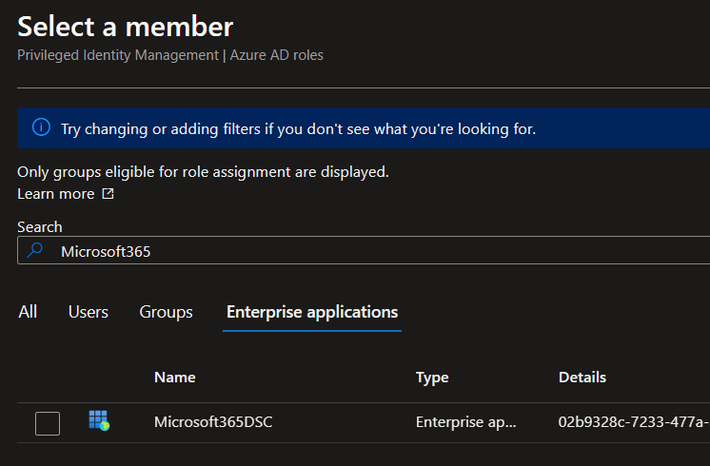Click the Type column header
Image resolution: width=710 pixels, height=466 pixels.
pos(432,378)
